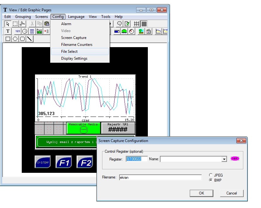
Task: Select the Trend 1 chart object
Action: point(85,98)
